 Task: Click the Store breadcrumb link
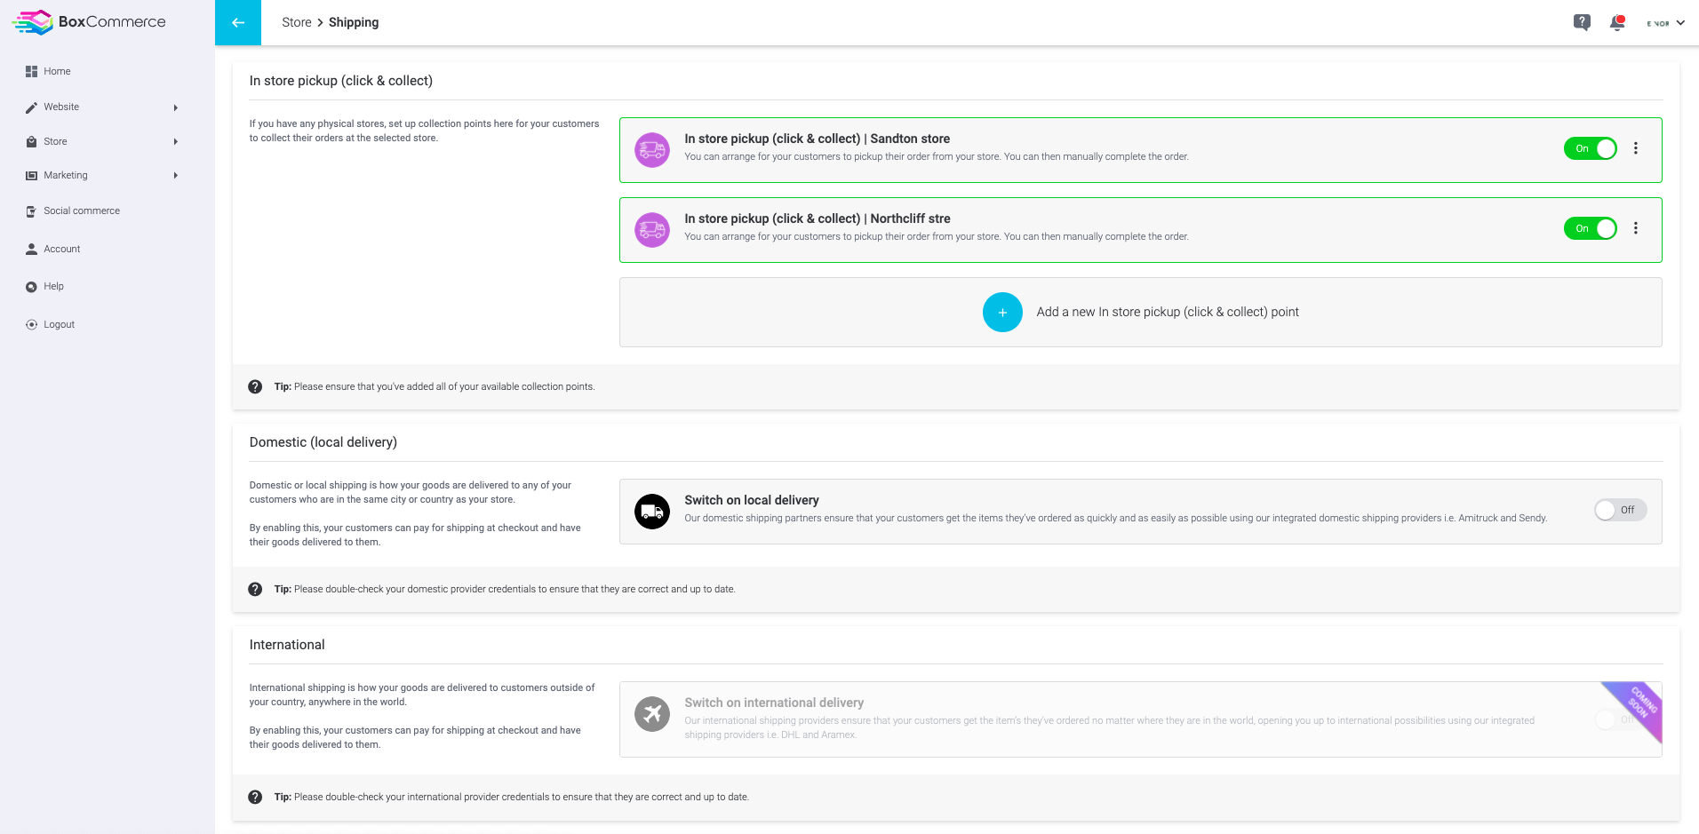[297, 22]
